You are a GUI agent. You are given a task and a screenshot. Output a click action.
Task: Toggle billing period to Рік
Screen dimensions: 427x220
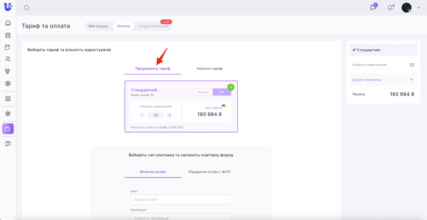pos(222,92)
